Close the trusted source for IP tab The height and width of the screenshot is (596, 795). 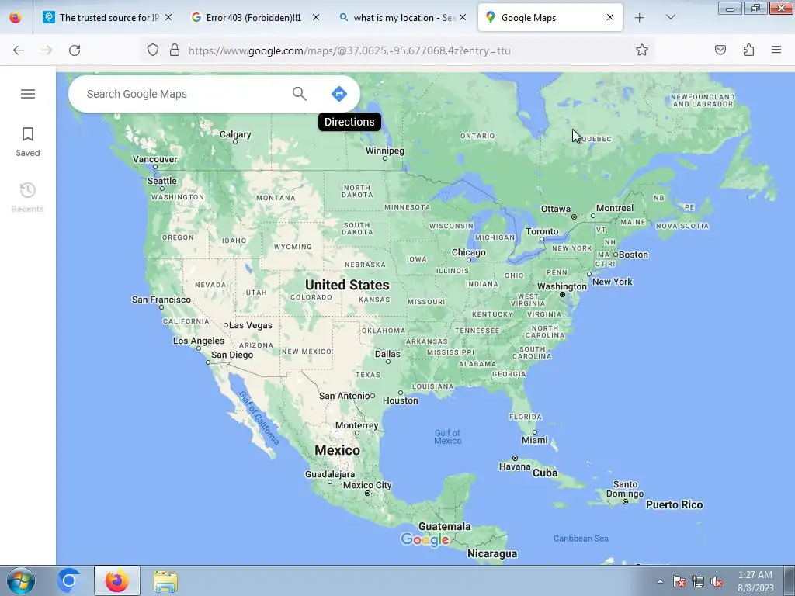pyautogui.click(x=168, y=17)
